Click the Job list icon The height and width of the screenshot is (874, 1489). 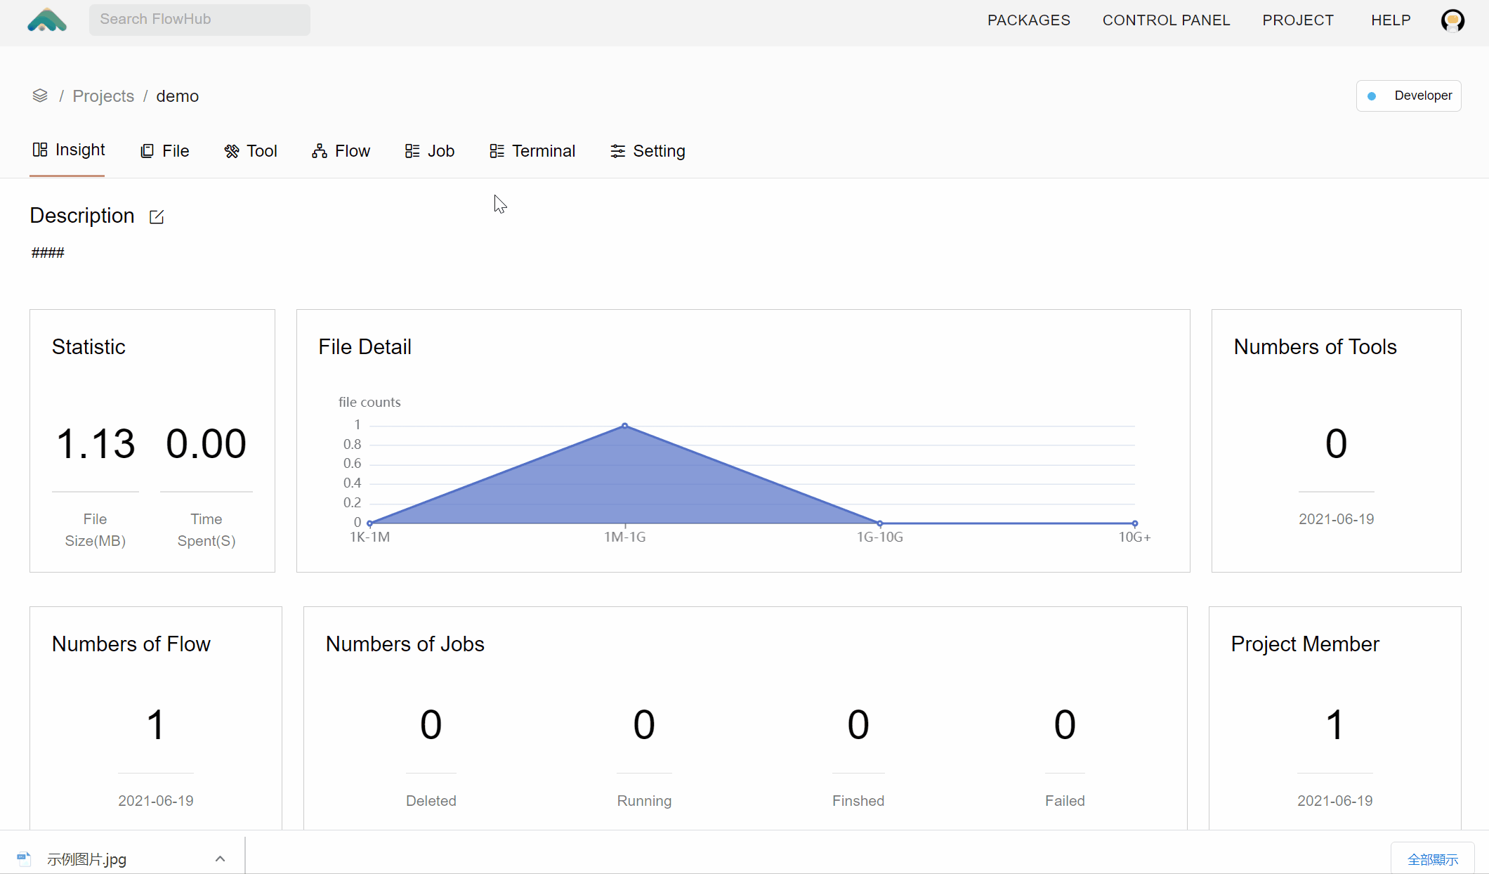(412, 151)
